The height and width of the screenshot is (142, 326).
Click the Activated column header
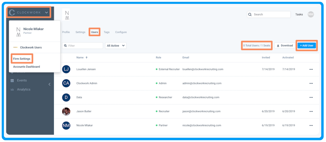click(x=288, y=58)
